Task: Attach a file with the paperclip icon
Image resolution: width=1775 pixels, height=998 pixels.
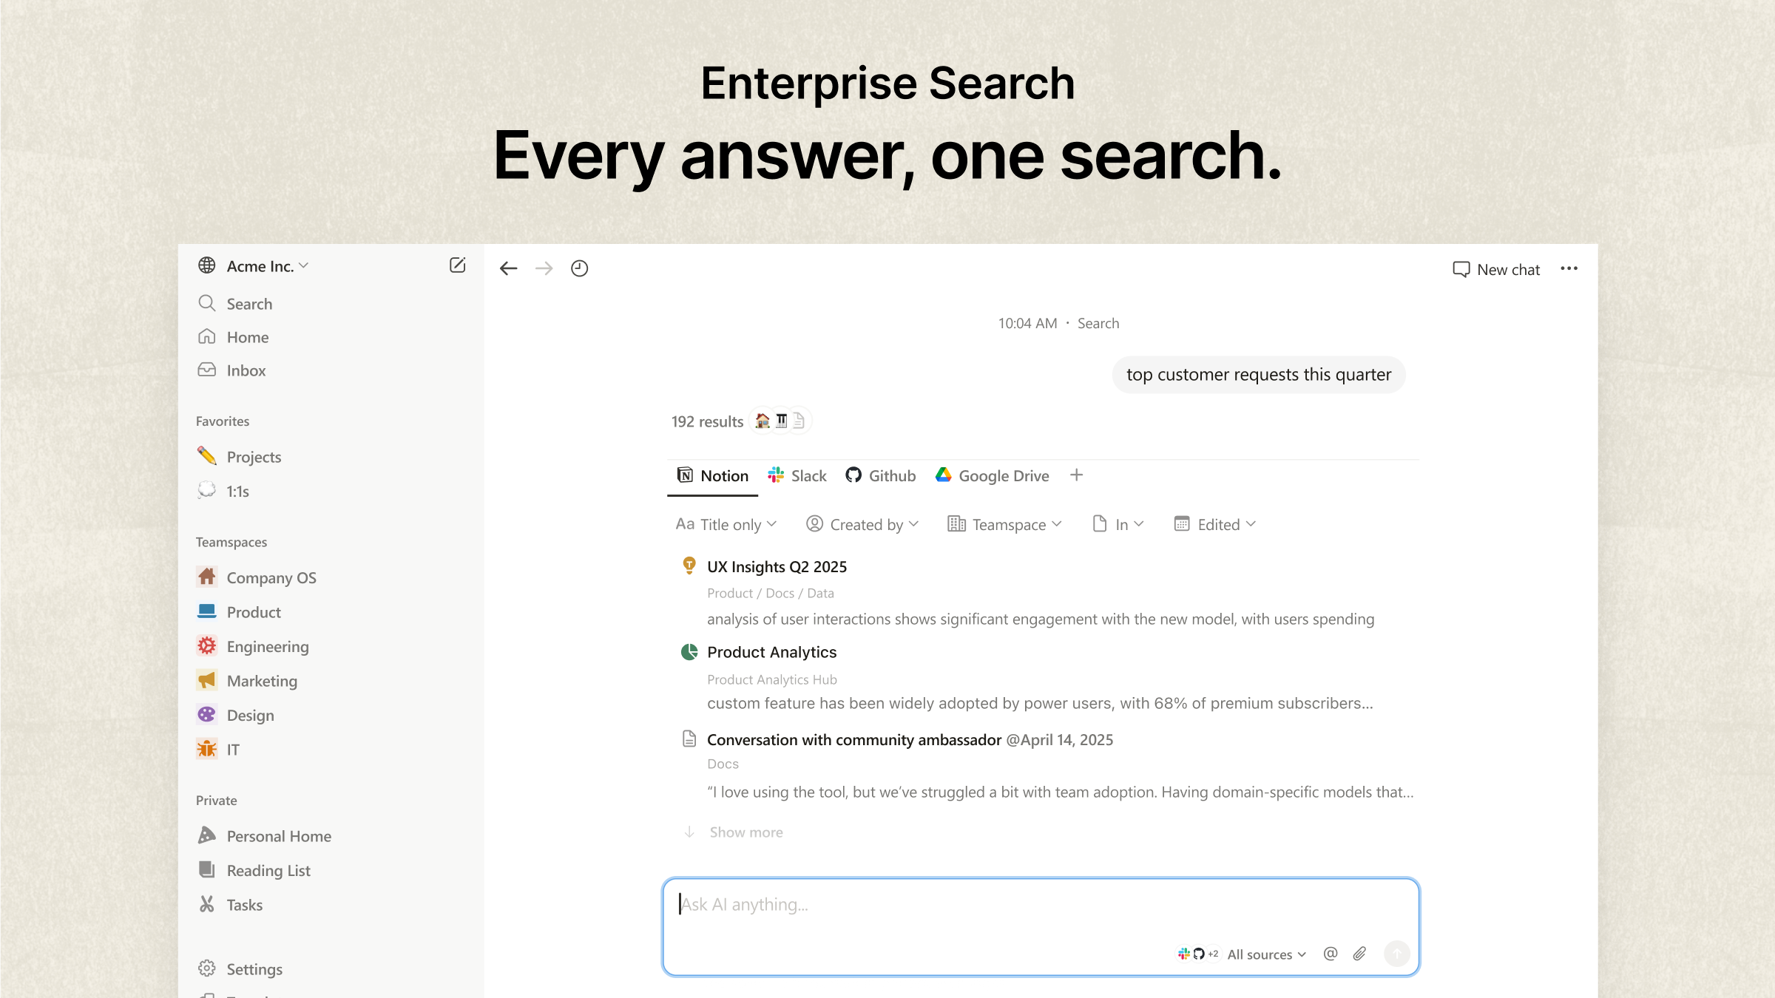Action: pos(1359,954)
